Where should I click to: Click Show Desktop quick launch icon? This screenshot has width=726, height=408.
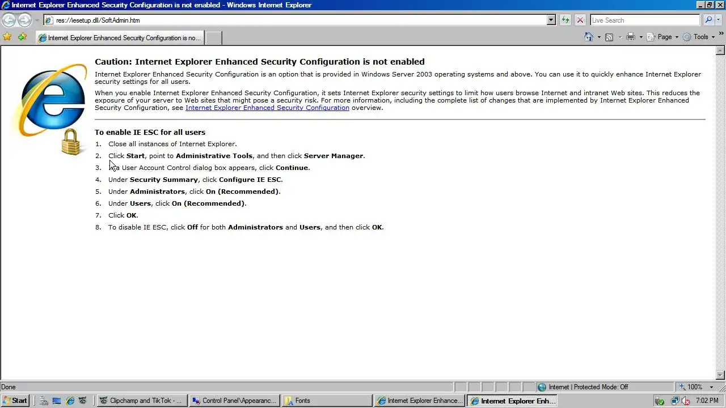coord(57,401)
